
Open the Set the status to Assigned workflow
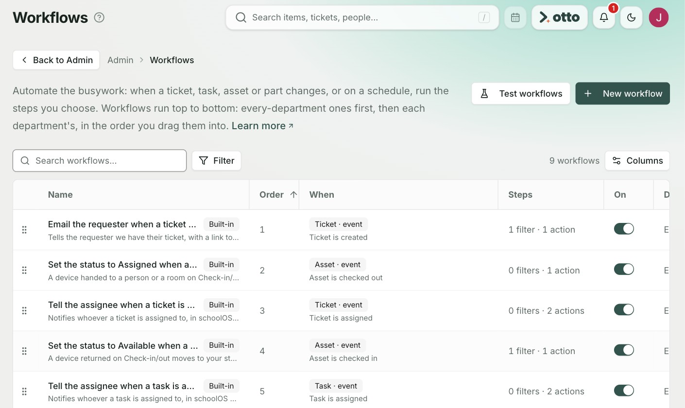122,265
